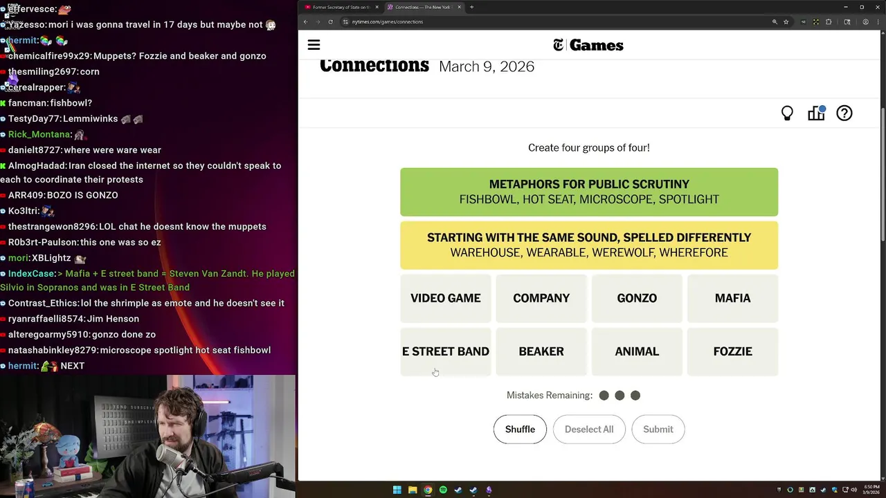Bookmark this page with the star icon

pos(786,21)
